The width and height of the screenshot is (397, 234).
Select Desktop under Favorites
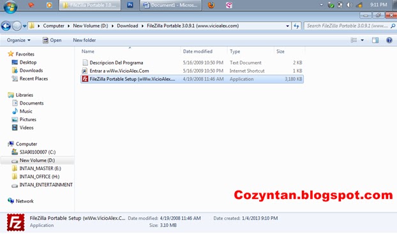(x=28, y=62)
